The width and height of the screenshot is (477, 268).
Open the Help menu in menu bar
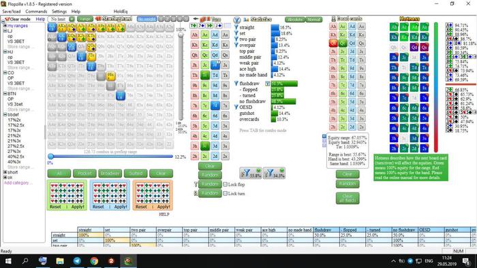76,12
